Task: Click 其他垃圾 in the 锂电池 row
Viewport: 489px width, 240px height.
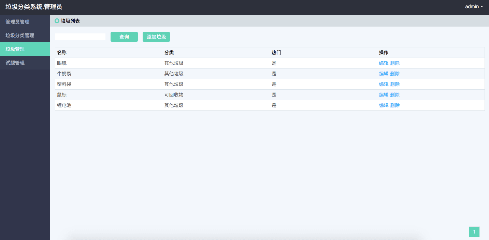Action: [174, 105]
